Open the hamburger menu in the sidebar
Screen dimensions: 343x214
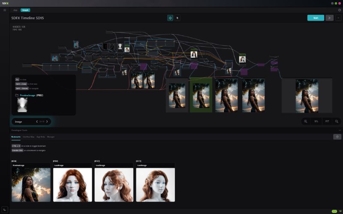(x=5, y=10)
